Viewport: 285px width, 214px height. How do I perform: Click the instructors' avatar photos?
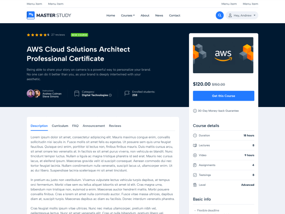33,94
